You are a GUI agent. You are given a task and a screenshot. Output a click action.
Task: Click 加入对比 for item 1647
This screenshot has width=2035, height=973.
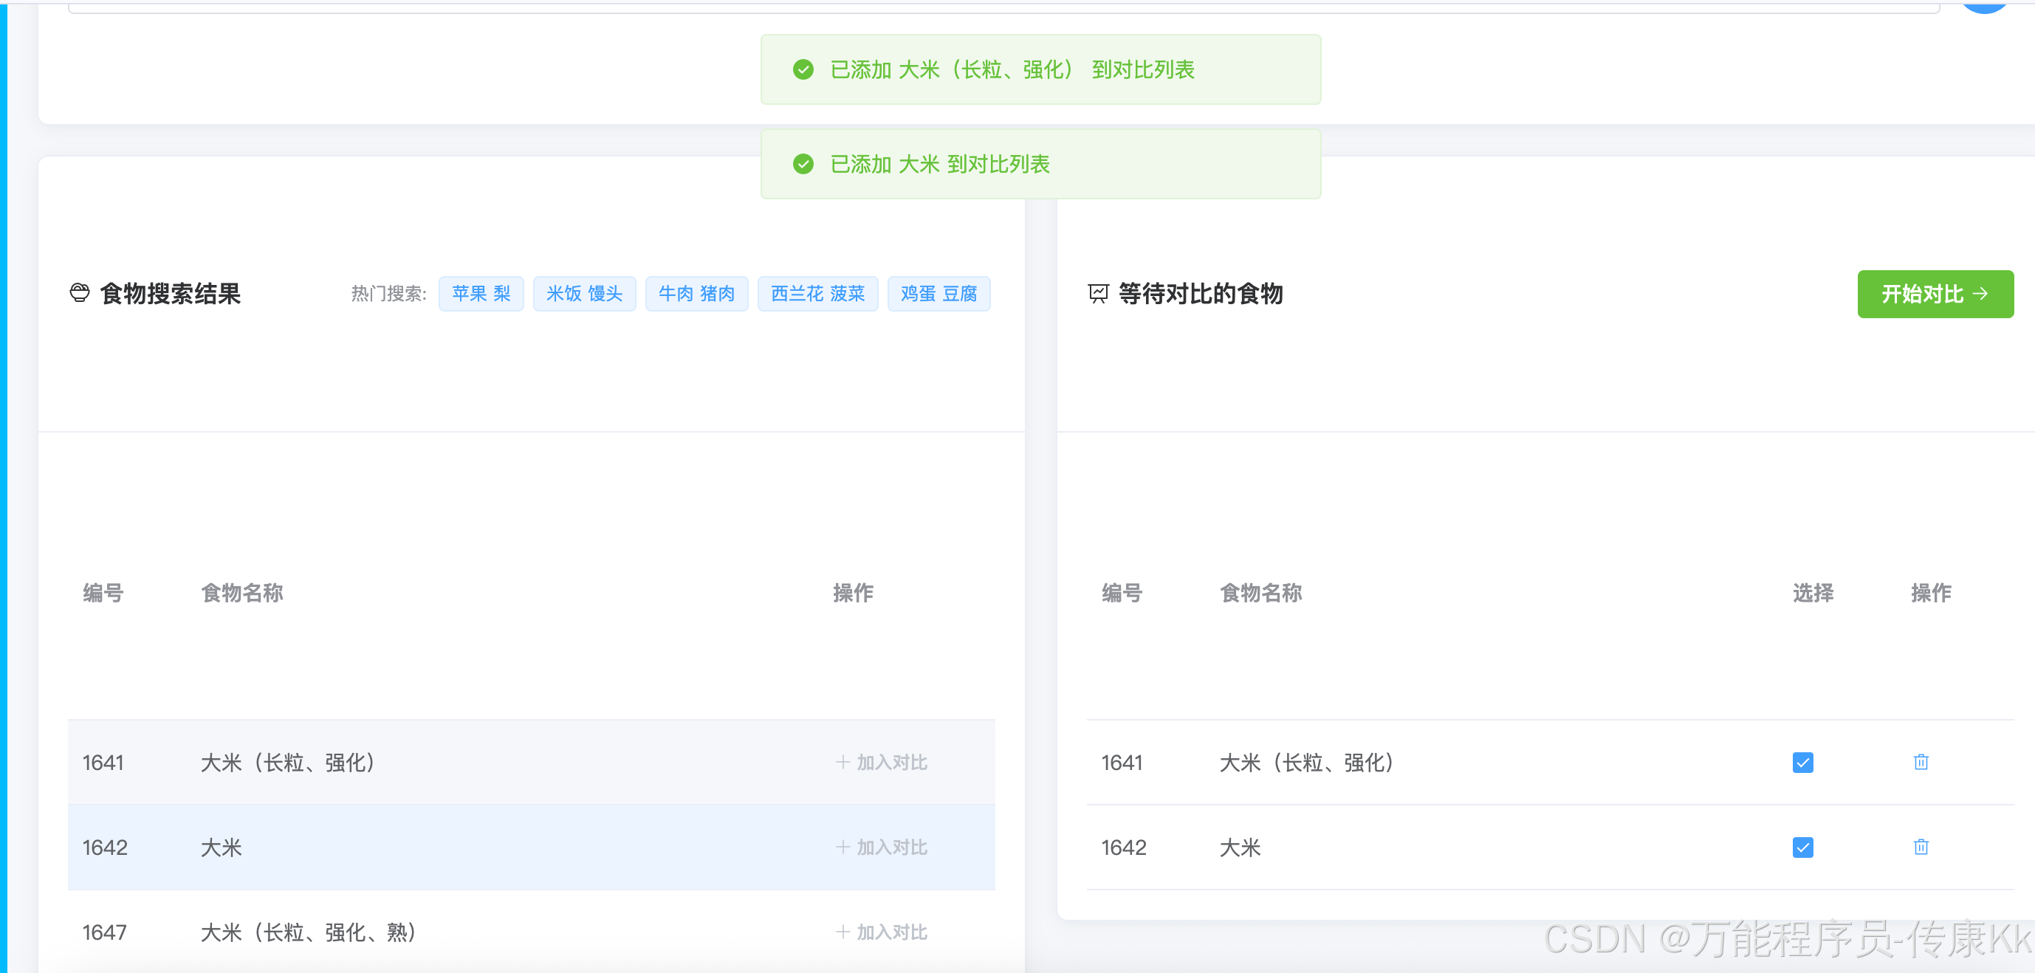click(882, 932)
